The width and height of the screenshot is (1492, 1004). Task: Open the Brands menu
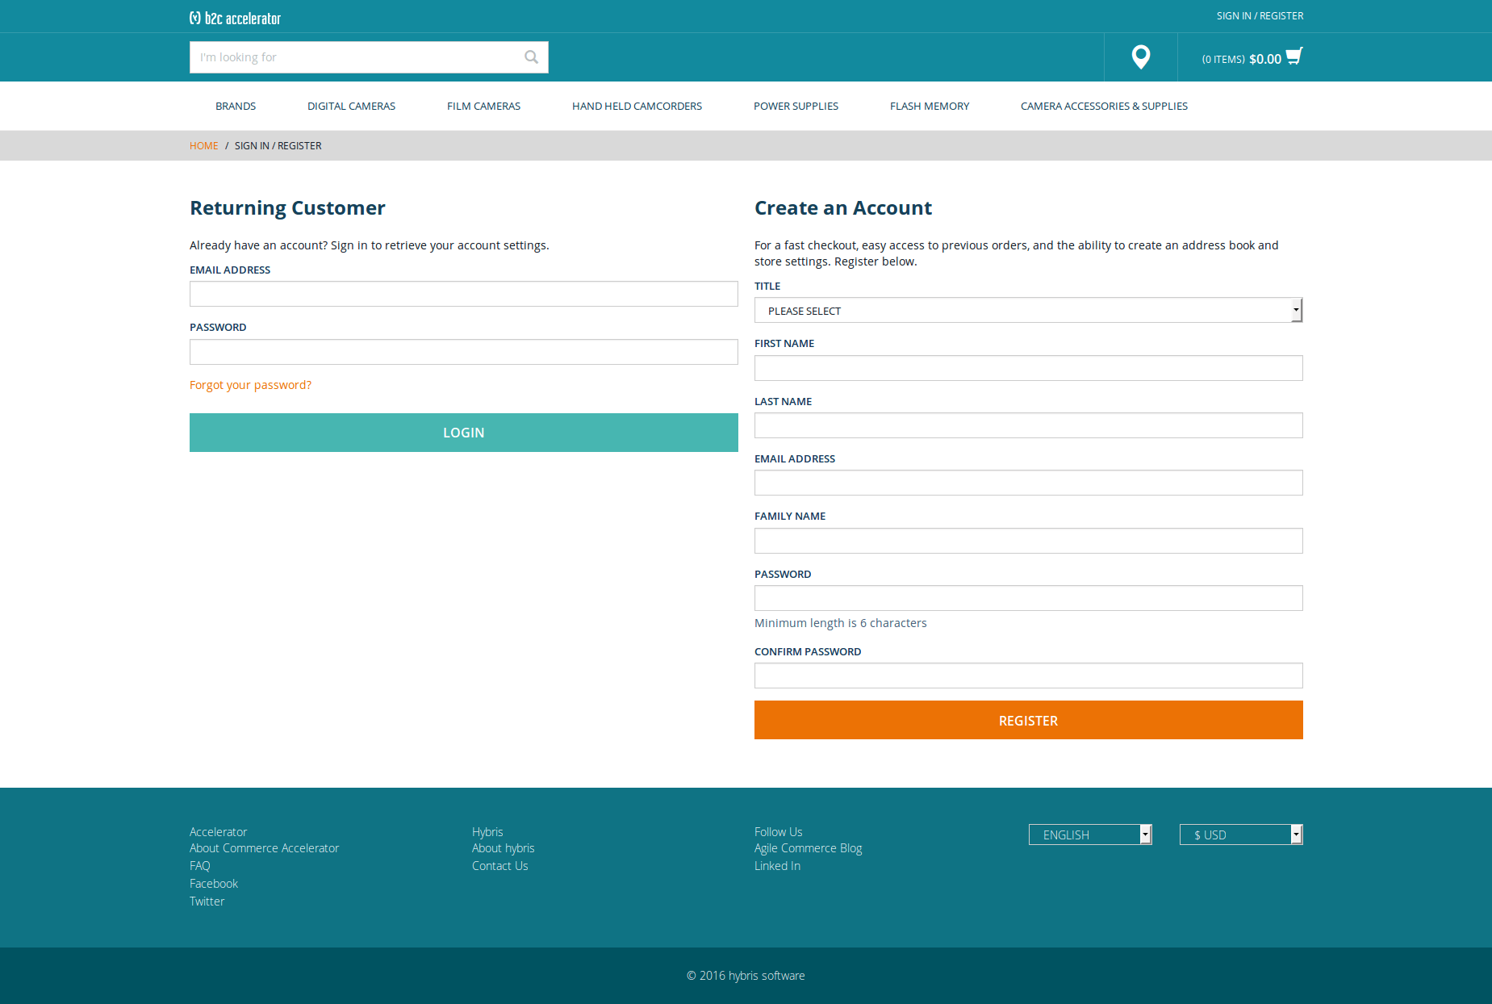coord(236,106)
